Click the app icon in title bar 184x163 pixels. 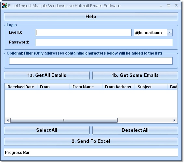point(5,6)
